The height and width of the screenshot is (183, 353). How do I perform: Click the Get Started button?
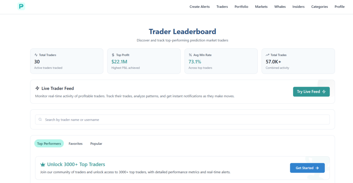coord(307,168)
